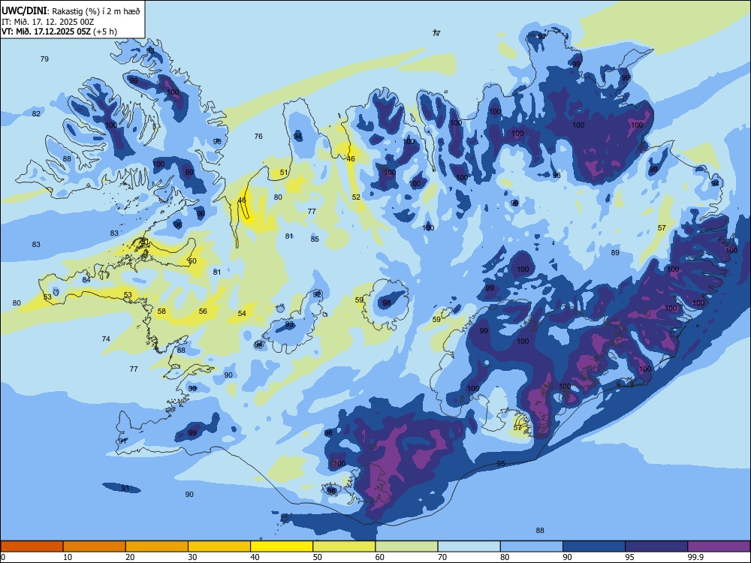
Task: Click the humidity value 79 on the map
Action: point(44,59)
